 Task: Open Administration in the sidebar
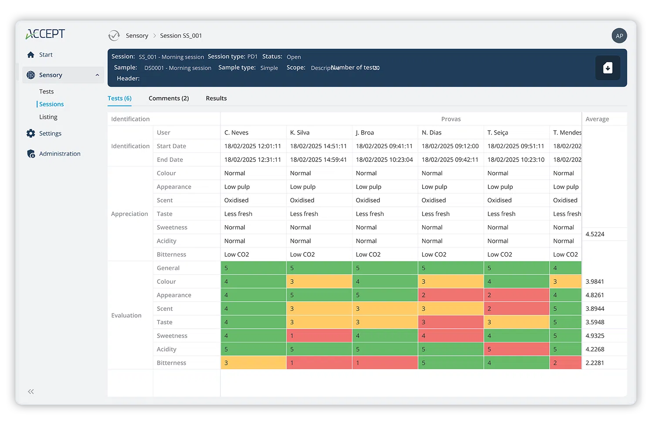(x=60, y=154)
